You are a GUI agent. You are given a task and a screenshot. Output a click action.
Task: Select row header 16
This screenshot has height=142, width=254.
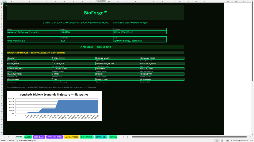click(x=1, y=48)
